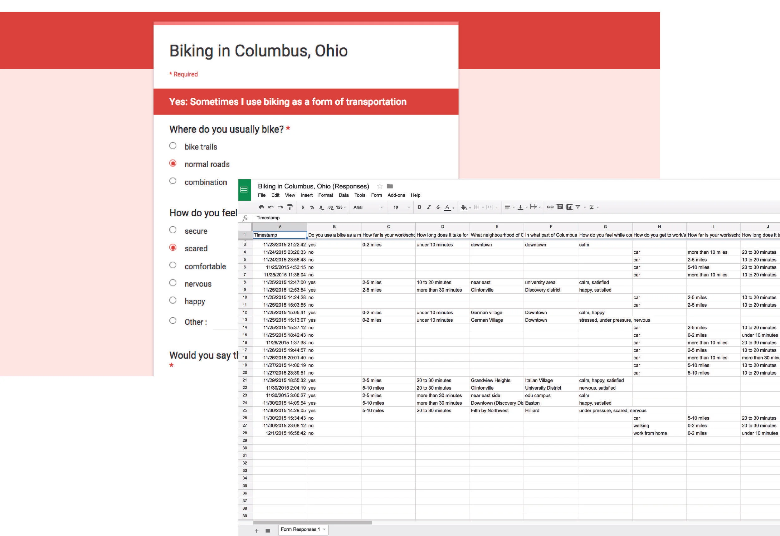The height and width of the screenshot is (536, 780).
Task: Click the All Sheets list icon
Action: pyautogui.click(x=268, y=531)
